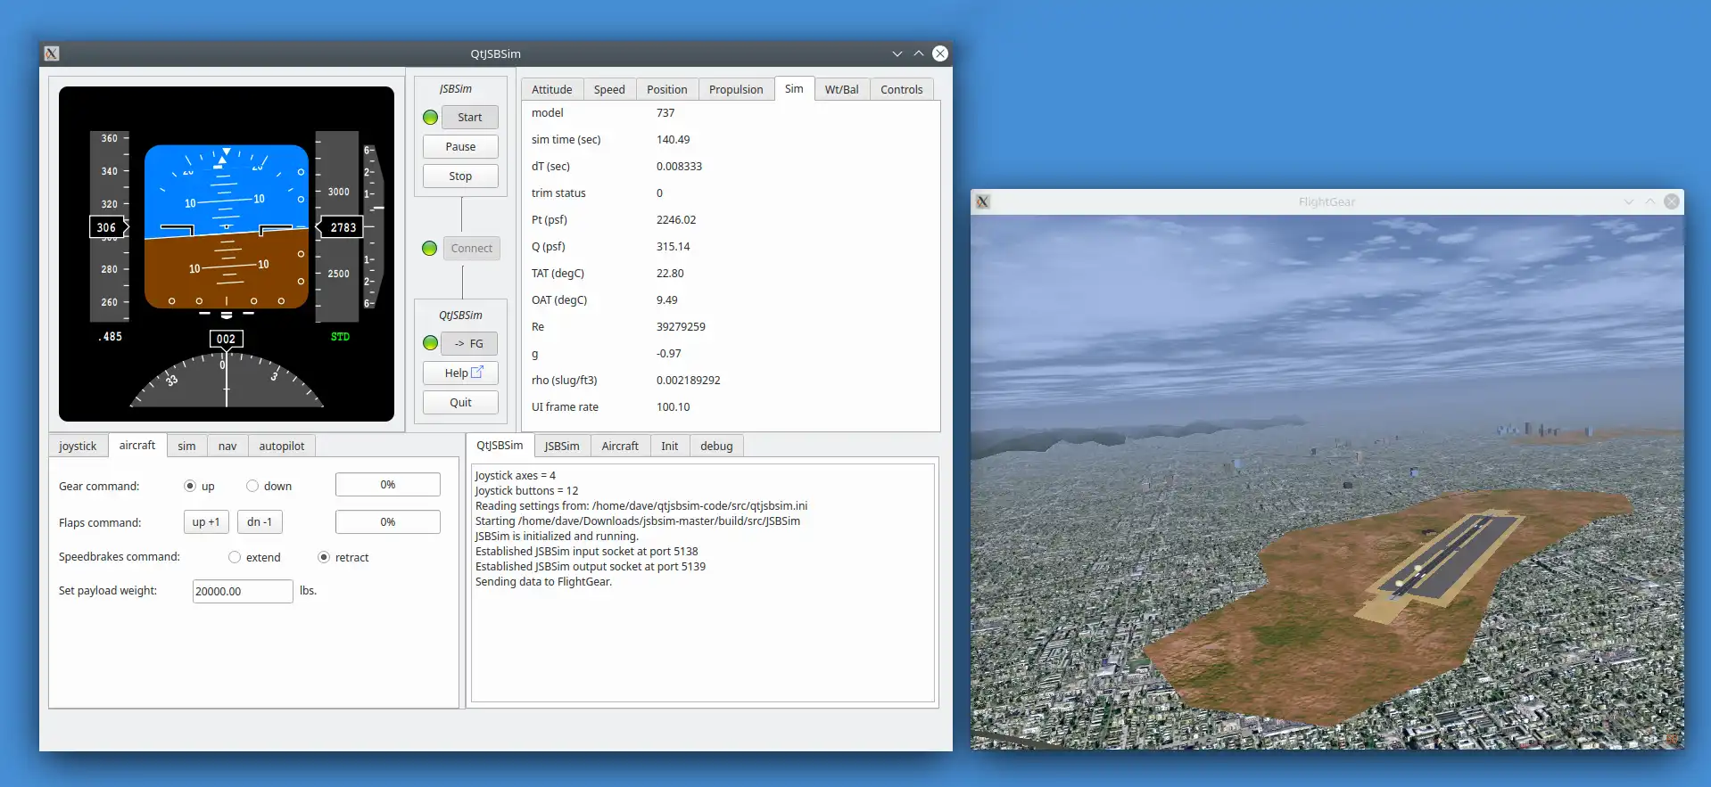The image size is (1711, 787).
Task: Open the Attitude tab
Action: pyautogui.click(x=552, y=89)
